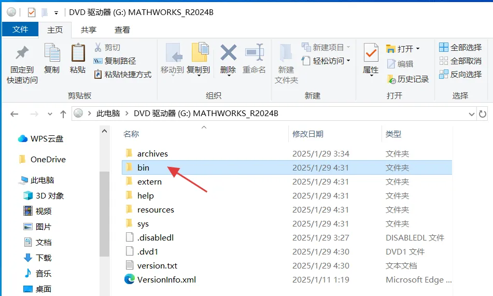Screen dimensions: 493x296
Task: Open the Easy Access (轻松访问) dropdown
Action: pyautogui.click(x=326, y=61)
